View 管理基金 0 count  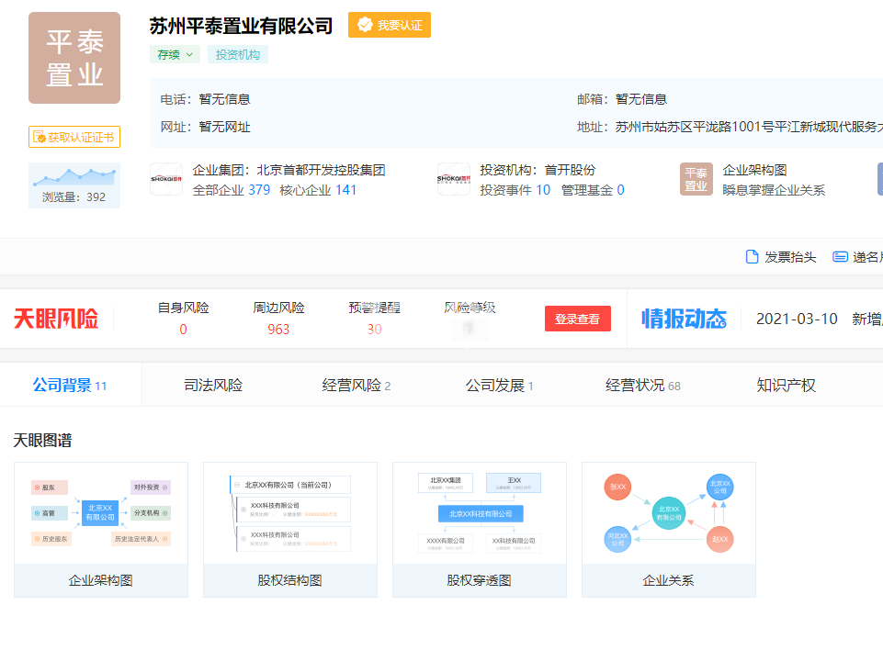(x=593, y=190)
